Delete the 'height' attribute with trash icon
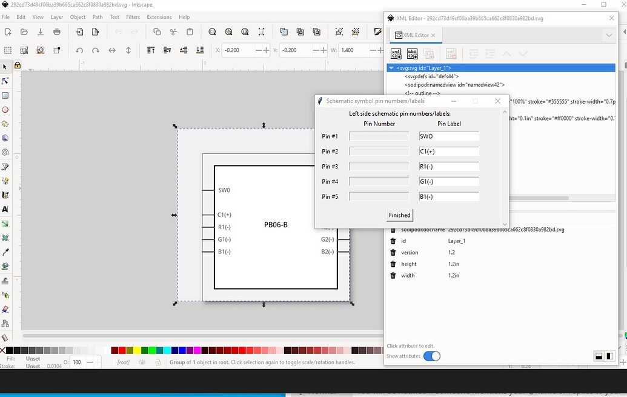 [x=393, y=264]
